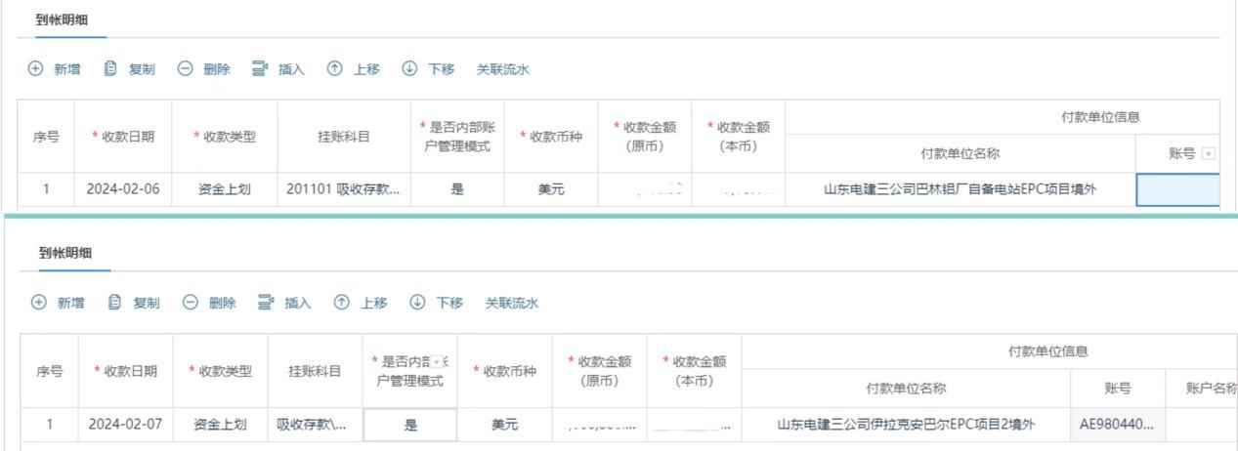Click 新增 add icon in the upper panel
This screenshot has width=1238, height=451.
pyautogui.click(x=36, y=68)
